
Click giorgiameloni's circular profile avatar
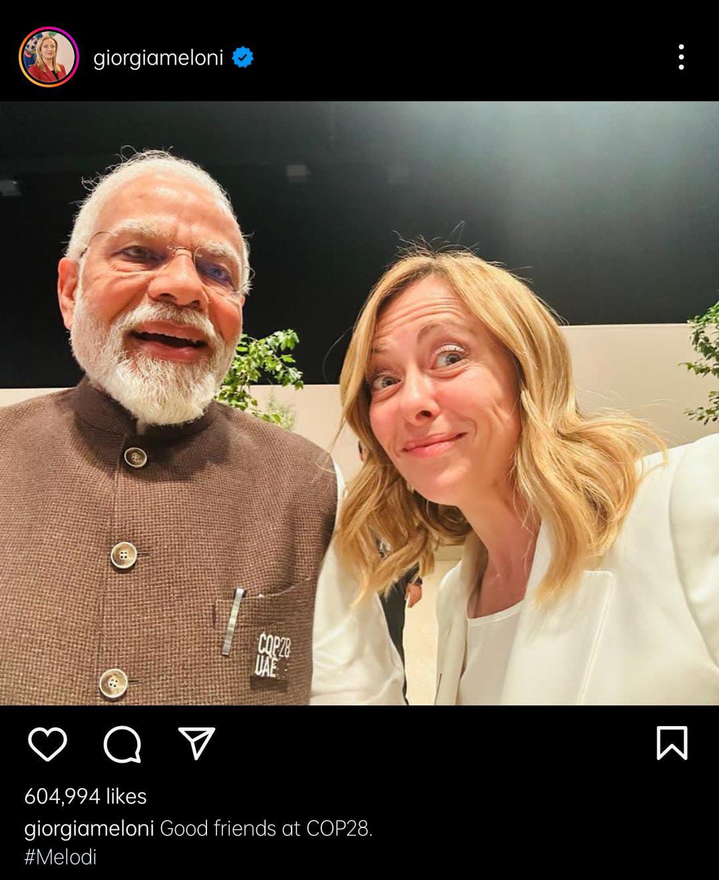pos(49,56)
